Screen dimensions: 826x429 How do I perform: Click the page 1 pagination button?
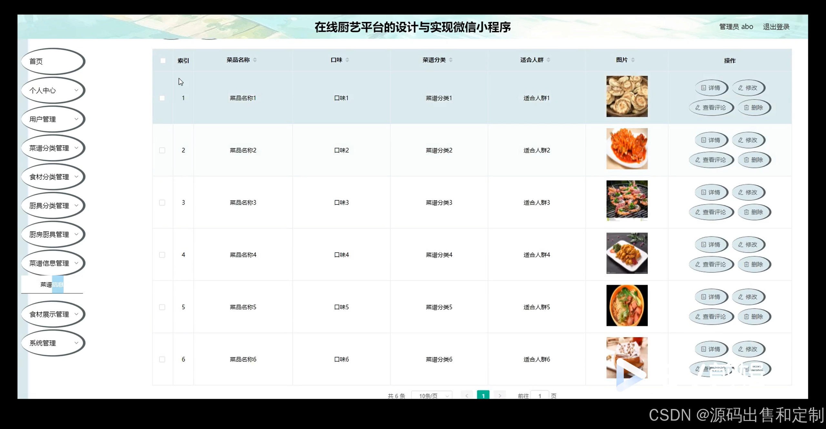click(x=483, y=396)
